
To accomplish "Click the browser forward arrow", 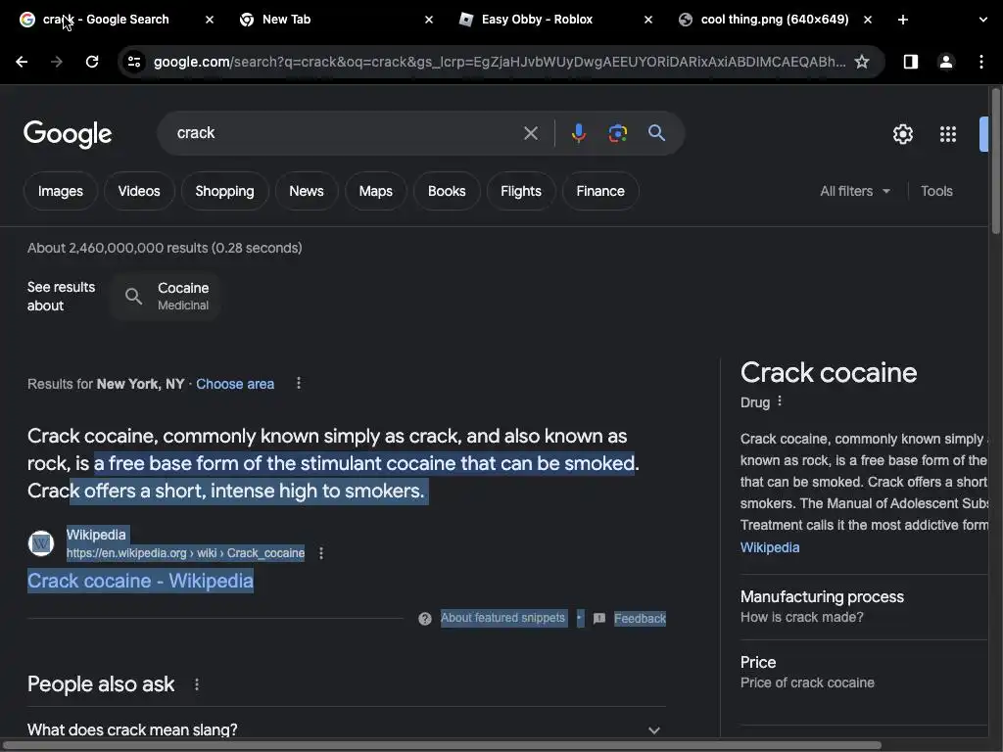I will pos(57,62).
